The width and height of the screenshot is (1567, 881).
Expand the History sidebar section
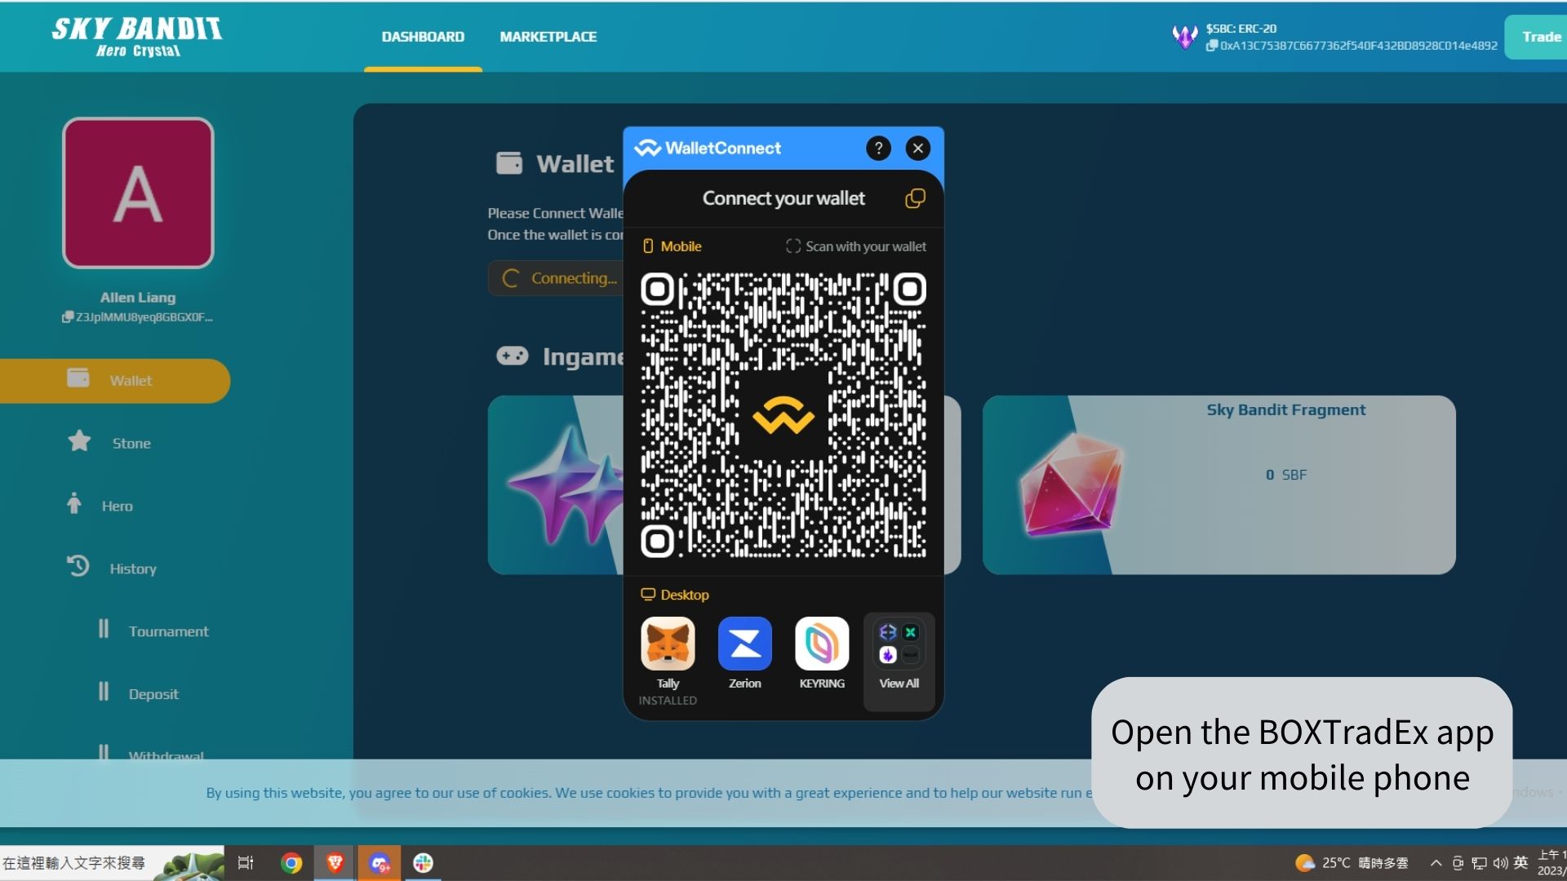(x=132, y=569)
